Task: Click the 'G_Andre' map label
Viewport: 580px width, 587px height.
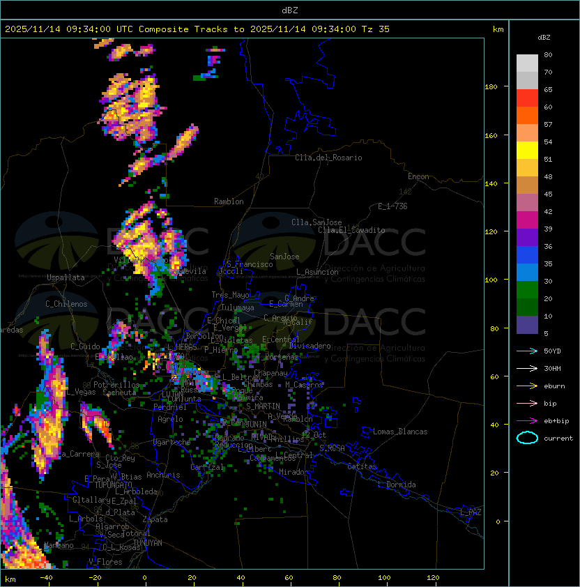Action: tap(299, 298)
